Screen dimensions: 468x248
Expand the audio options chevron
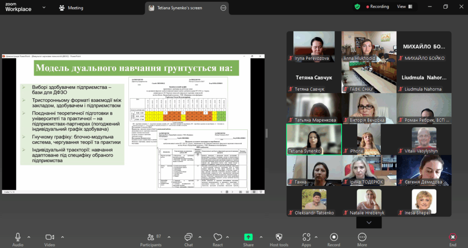[29, 237]
